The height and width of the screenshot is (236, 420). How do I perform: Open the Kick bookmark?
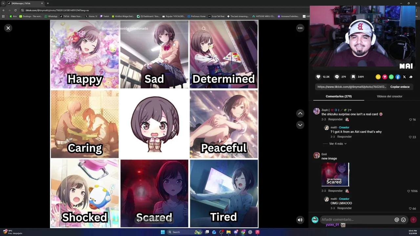[13, 16]
